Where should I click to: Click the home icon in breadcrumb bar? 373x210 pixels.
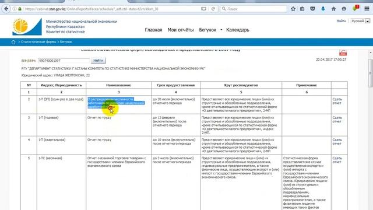tap(13, 42)
